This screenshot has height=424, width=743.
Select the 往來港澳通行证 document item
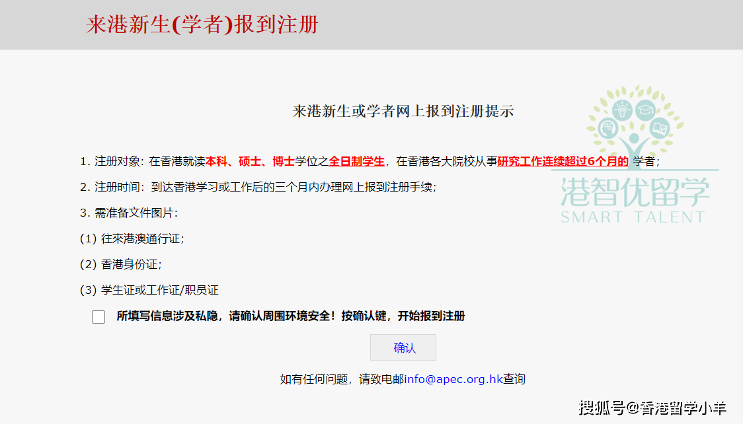[132, 238]
